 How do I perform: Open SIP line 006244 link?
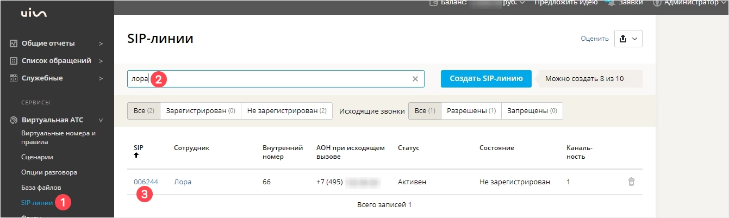point(146,182)
